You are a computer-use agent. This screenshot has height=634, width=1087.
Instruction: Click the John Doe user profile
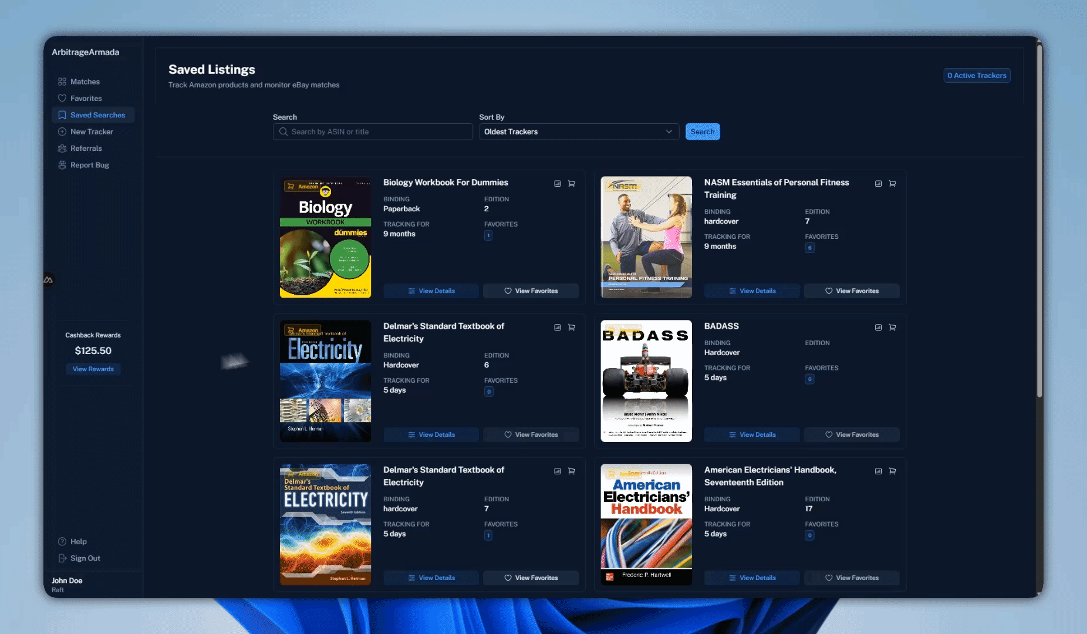(67, 585)
